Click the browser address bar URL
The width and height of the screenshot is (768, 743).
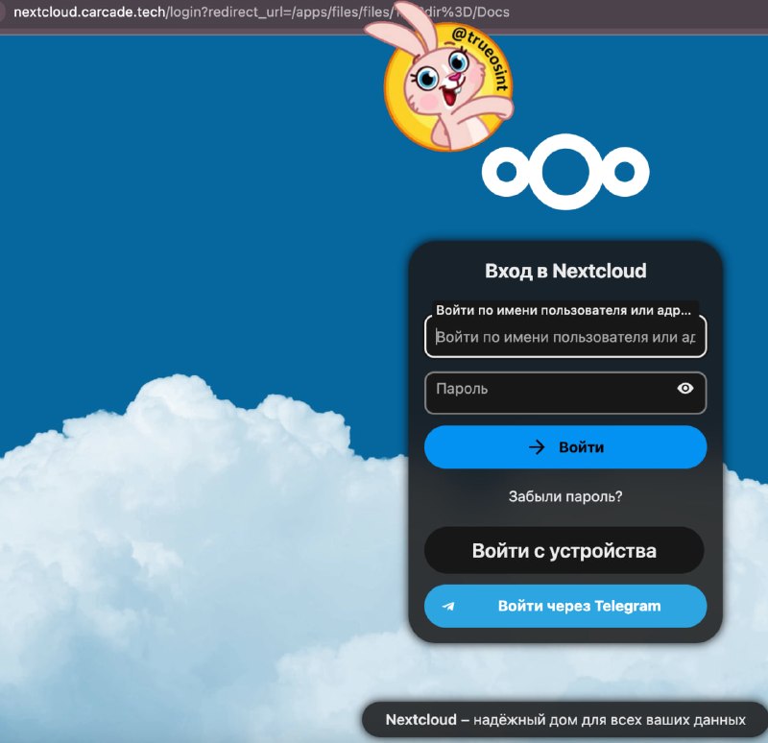pos(261,12)
